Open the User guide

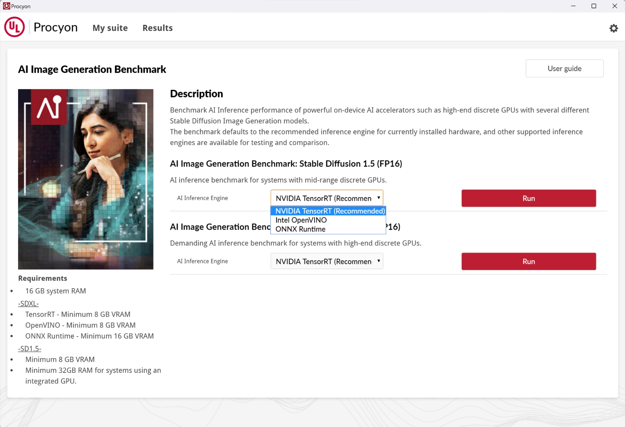(564, 68)
